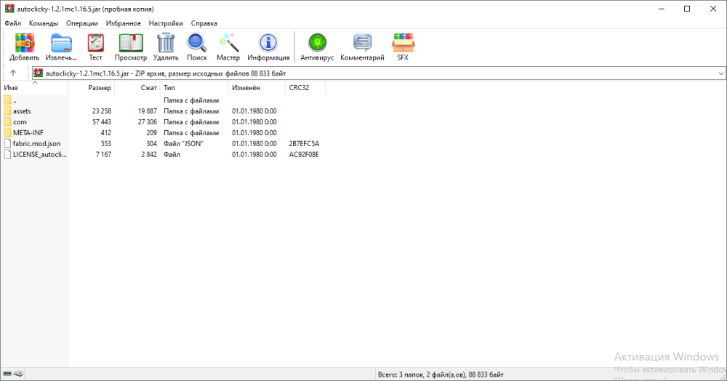This screenshot has height=381, width=727.
Task: Open the Команды menu
Action: click(44, 23)
